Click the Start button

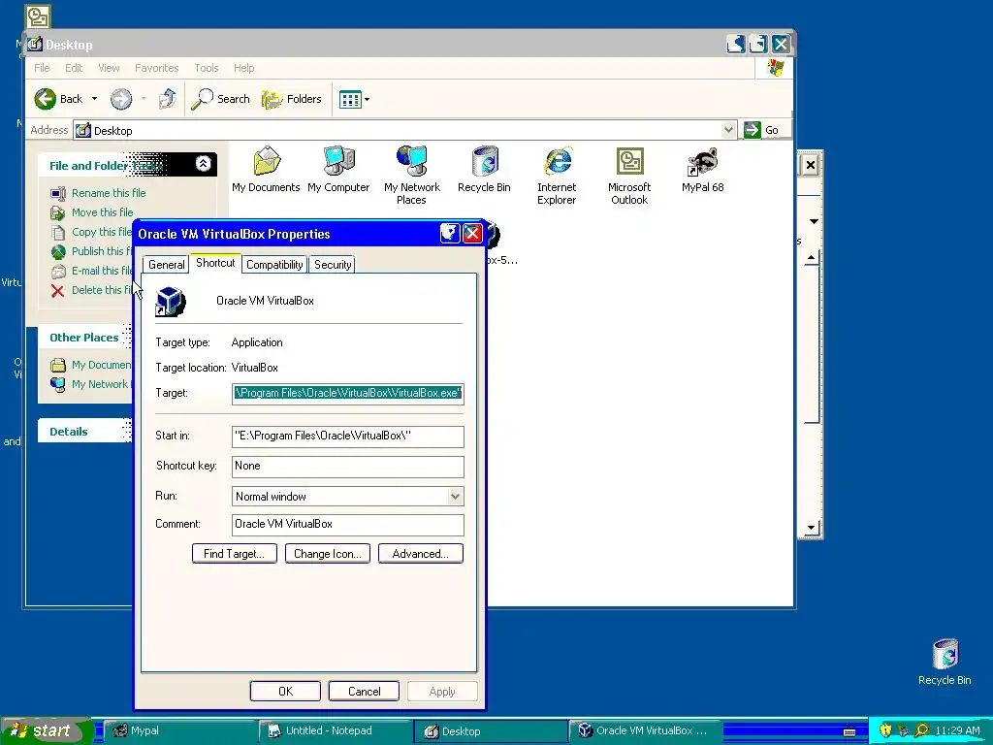(x=46, y=730)
